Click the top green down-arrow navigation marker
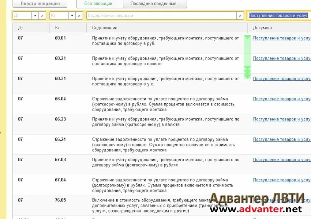311x219 pixels. coord(247,38)
